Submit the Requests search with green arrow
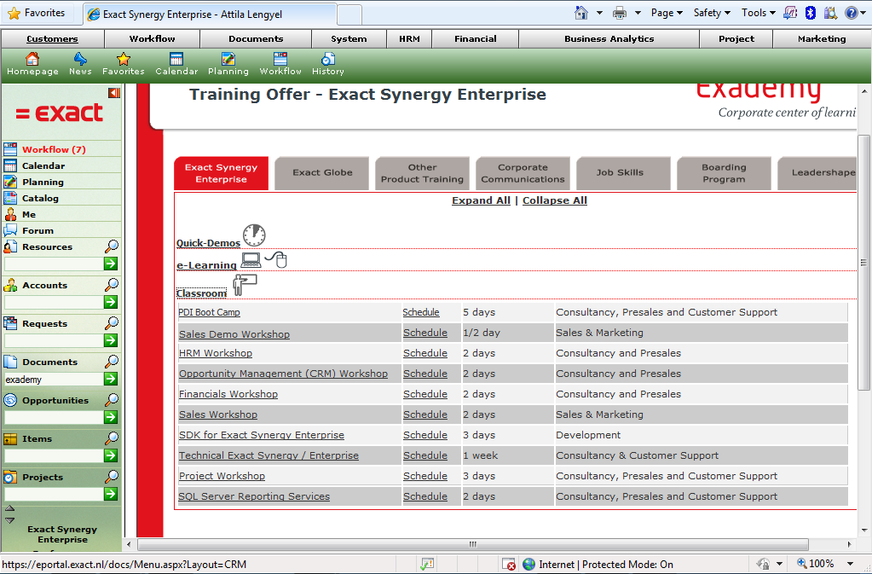The height and width of the screenshot is (574, 872). [x=111, y=340]
